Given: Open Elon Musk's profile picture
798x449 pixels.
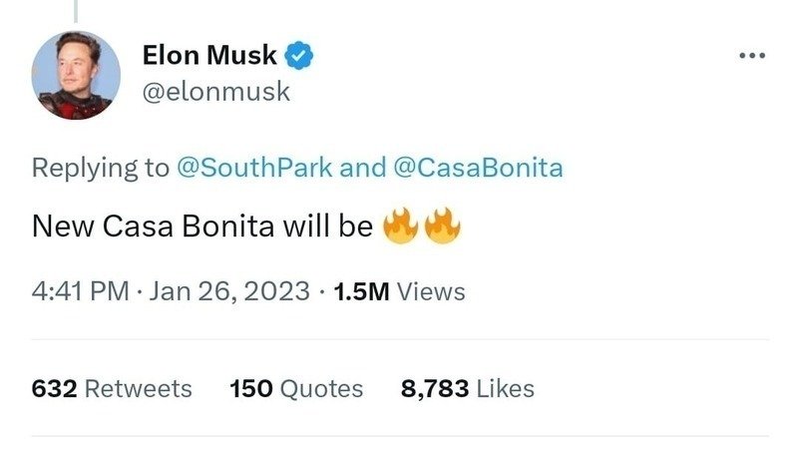Looking at the screenshot, I should coord(76,75).
